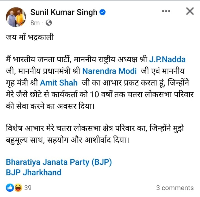200x197 pixels.
Task: Visit the BJP Jharkhand page link
Action: click(34, 172)
